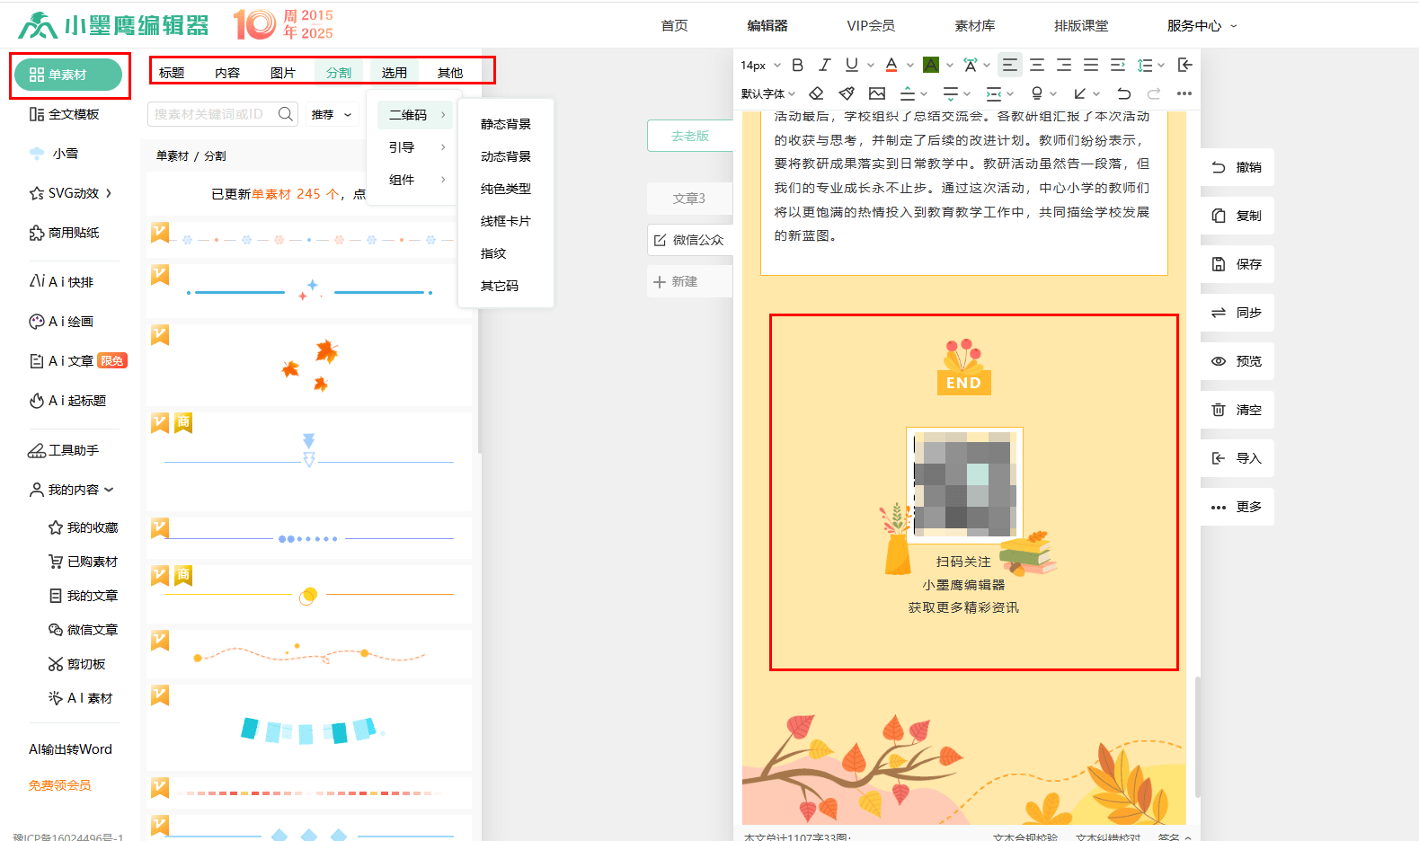Center align text
Viewport: 1419px width, 841px height.
click(x=1037, y=65)
